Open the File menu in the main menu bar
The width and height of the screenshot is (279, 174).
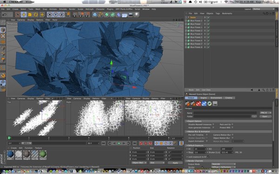pos(3,9)
